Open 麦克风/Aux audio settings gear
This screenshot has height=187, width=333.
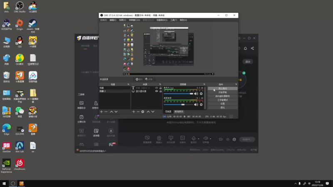(x=201, y=93)
